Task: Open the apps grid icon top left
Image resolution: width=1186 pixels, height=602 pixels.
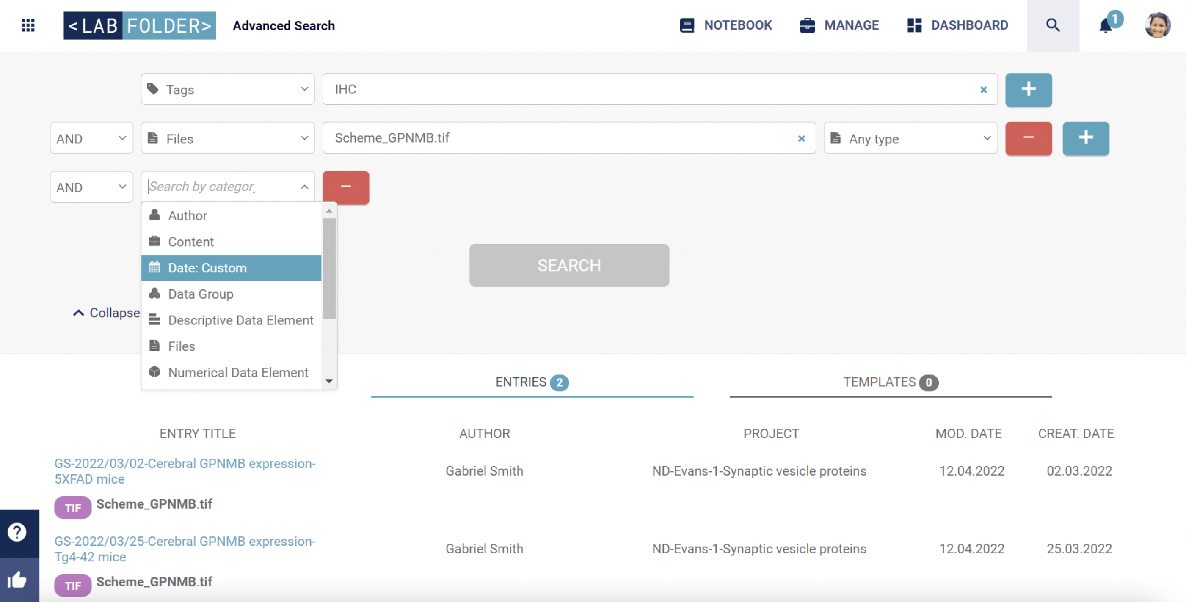Action: pyautogui.click(x=27, y=25)
